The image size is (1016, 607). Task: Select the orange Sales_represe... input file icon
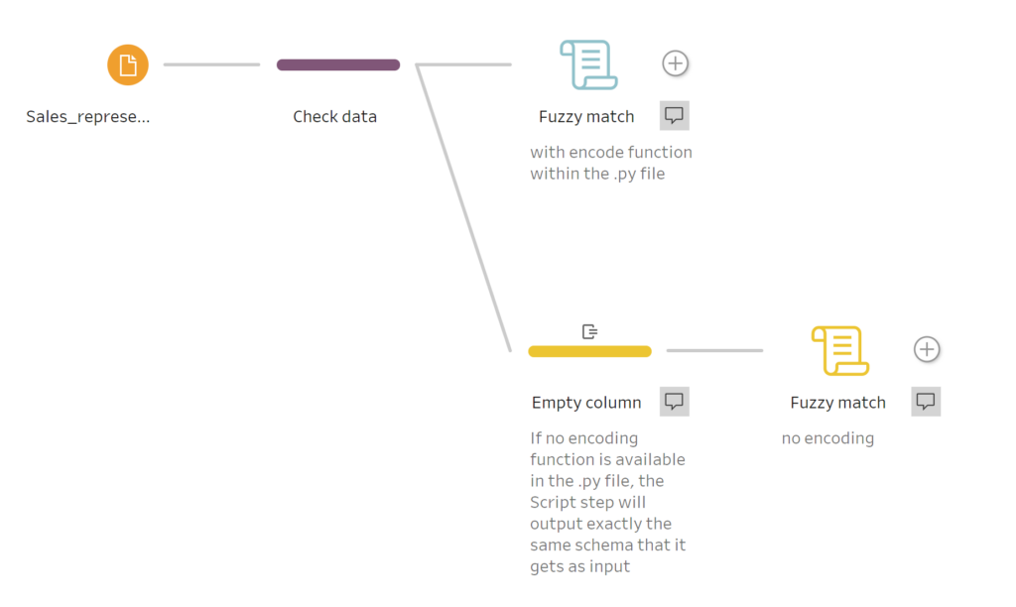pyautogui.click(x=128, y=64)
